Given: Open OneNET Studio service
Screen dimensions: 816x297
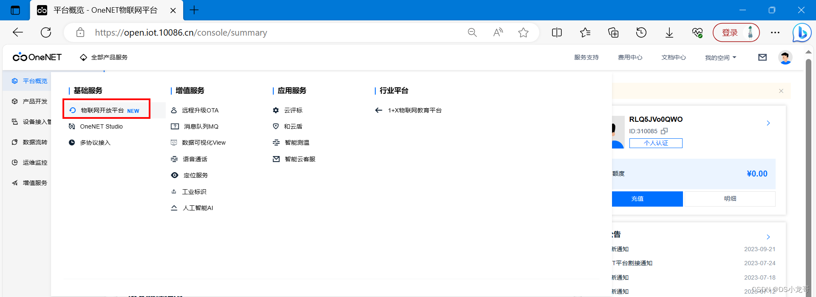Looking at the screenshot, I should point(96,126).
